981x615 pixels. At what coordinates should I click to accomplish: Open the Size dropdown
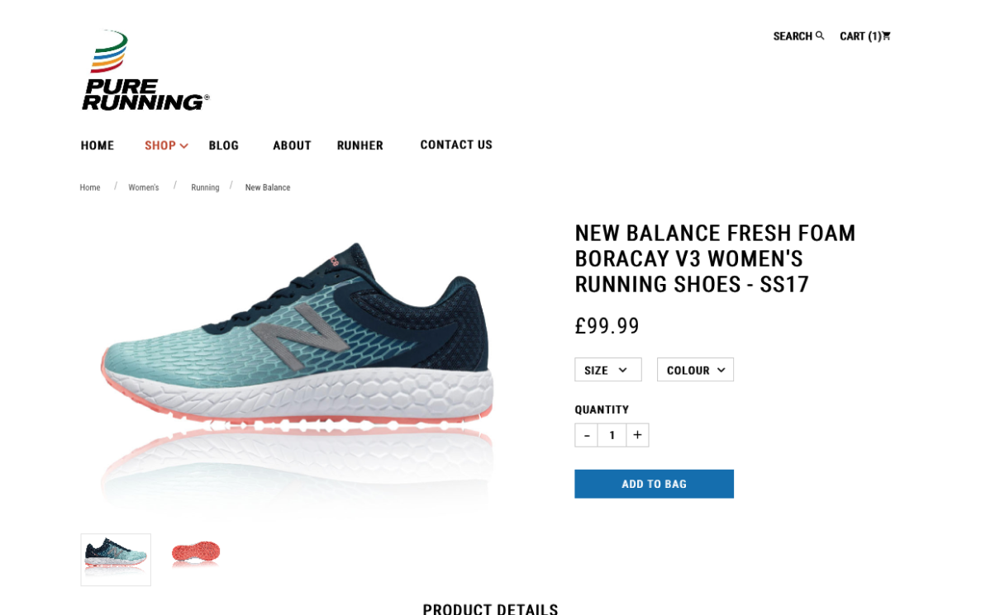click(x=608, y=369)
